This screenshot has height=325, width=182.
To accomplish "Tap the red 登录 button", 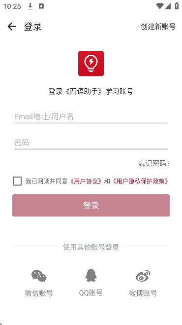I will [91, 205].
